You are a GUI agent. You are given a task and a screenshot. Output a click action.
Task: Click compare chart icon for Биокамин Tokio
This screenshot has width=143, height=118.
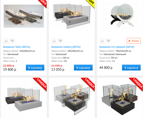[6, 41]
